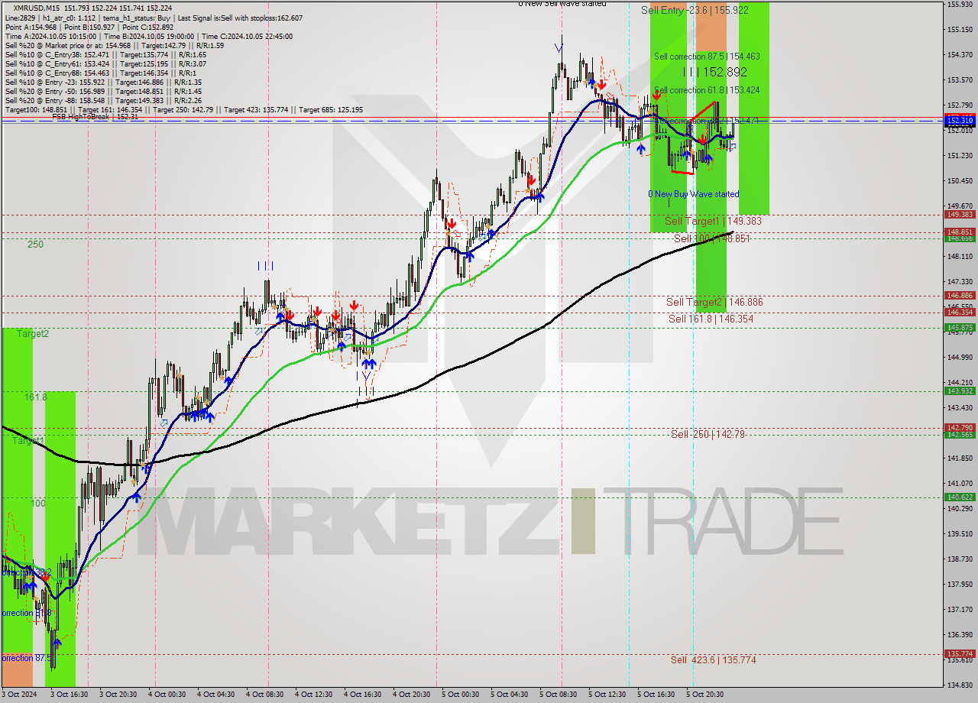Click the 139.510 price scale value
The width and height of the screenshot is (978, 703).
point(960,533)
